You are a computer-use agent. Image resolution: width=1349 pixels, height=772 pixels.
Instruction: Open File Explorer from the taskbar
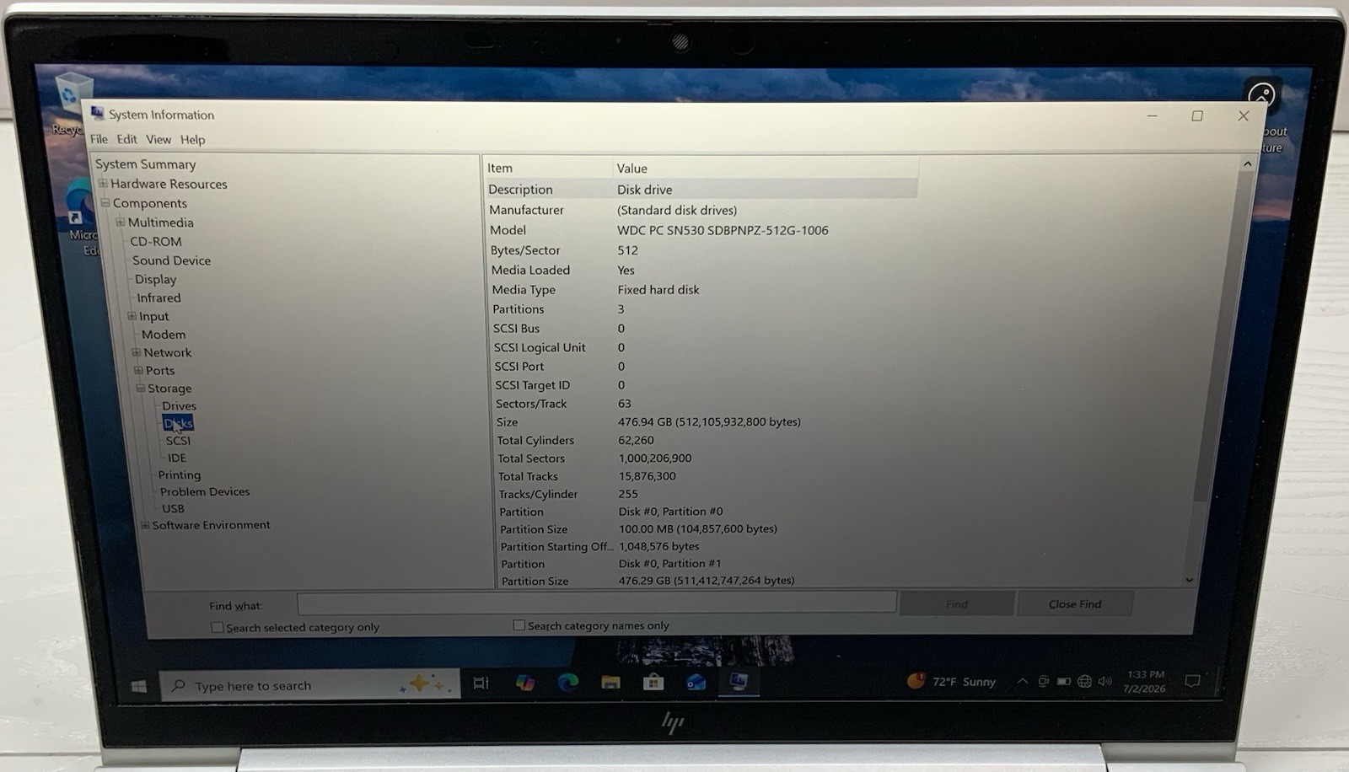tap(610, 682)
